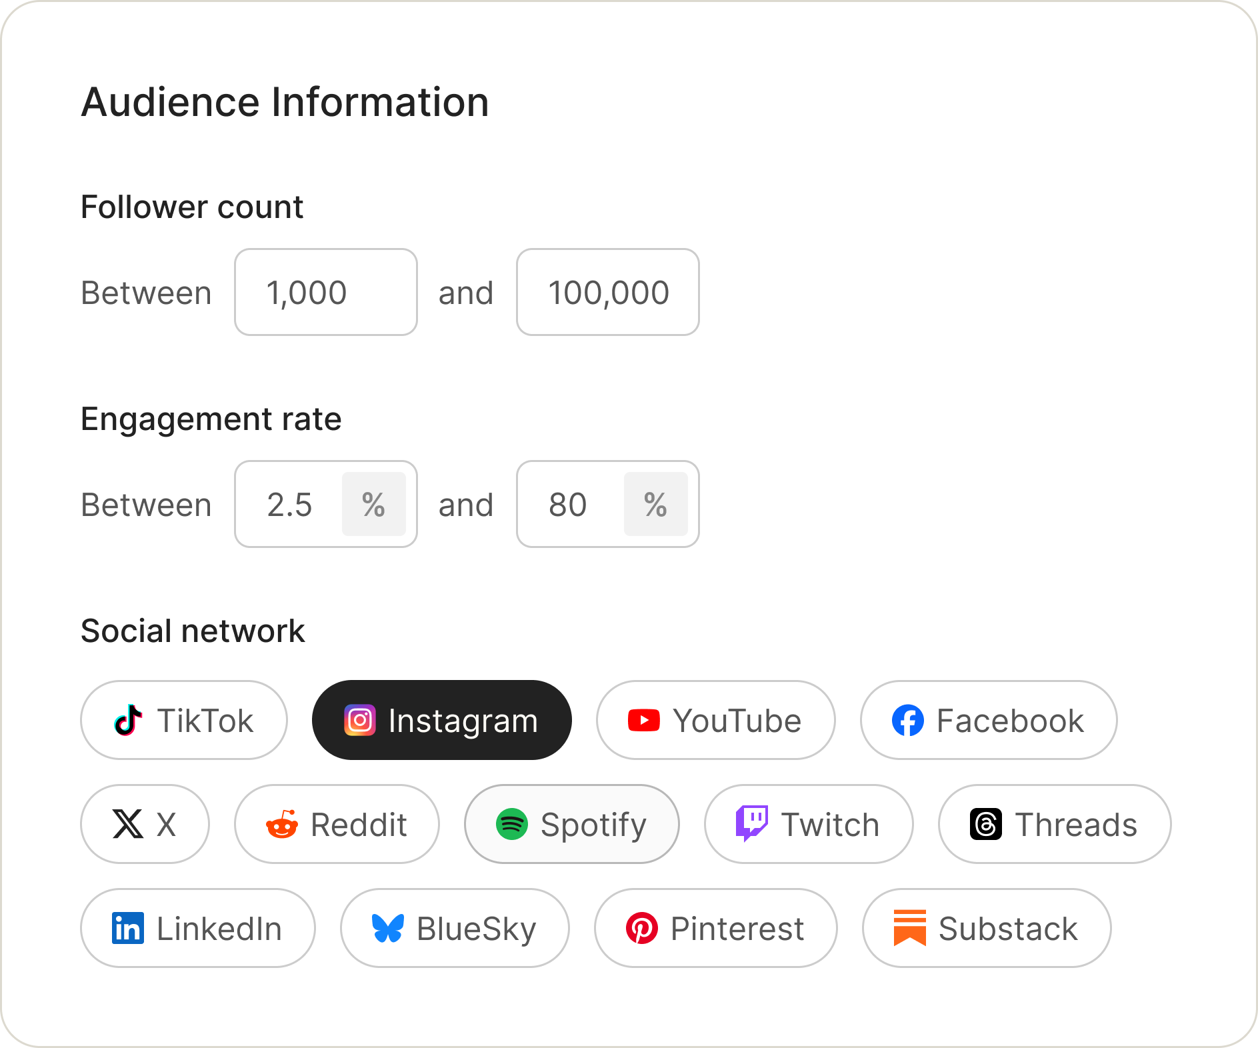Pick the Facebook network label
Screen dimensions: 1258x1048
tap(1011, 721)
